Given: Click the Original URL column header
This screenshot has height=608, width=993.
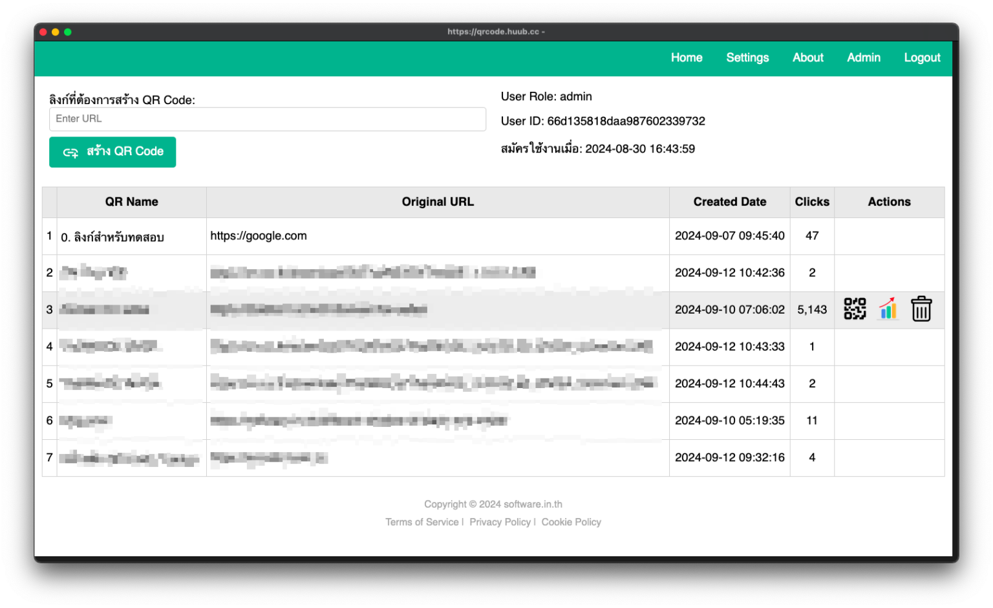Looking at the screenshot, I should (438, 202).
